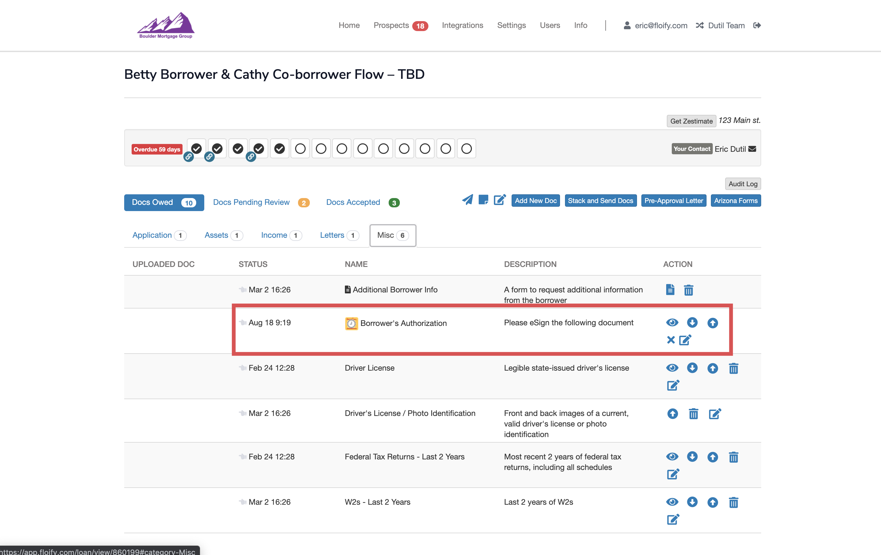Screen dimensions: 881x555
Task: Click the Add New Doc button
Action: coord(535,201)
